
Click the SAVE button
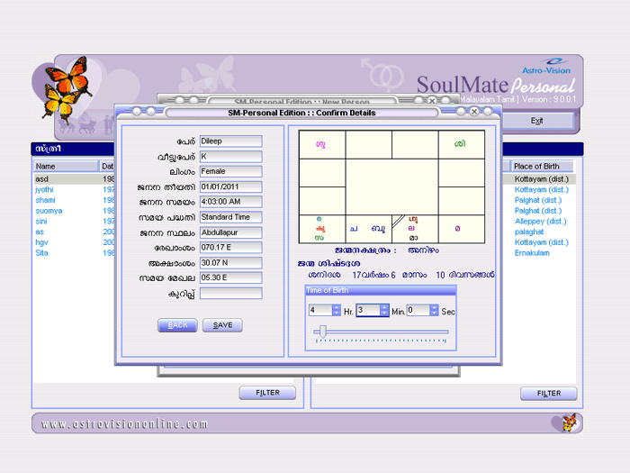pos(222,325)
